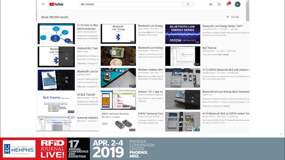Click the YouTube logo

57,4
